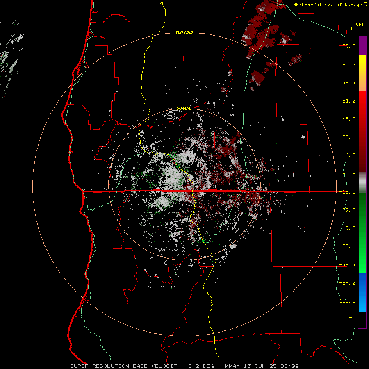Click the 100 NMI range ring label
This screenshot has width=369, height=369.
[x=184, y=32]
